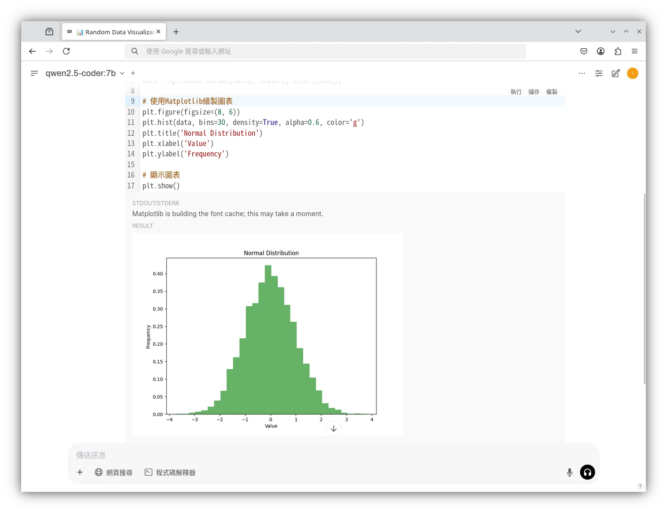Click the Normal Distribution histogram image
The image size is (667, 513).
tap(267, 335)
